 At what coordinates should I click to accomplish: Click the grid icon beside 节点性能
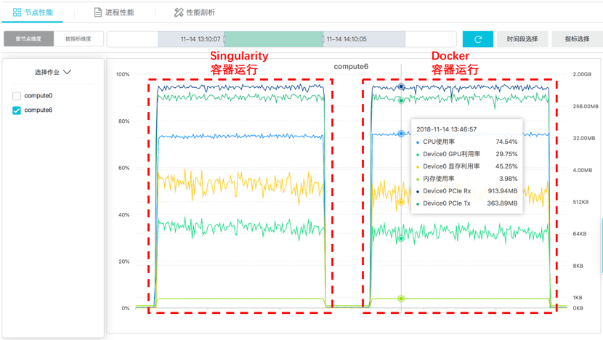pyautogui.click(x=17, y=12)
